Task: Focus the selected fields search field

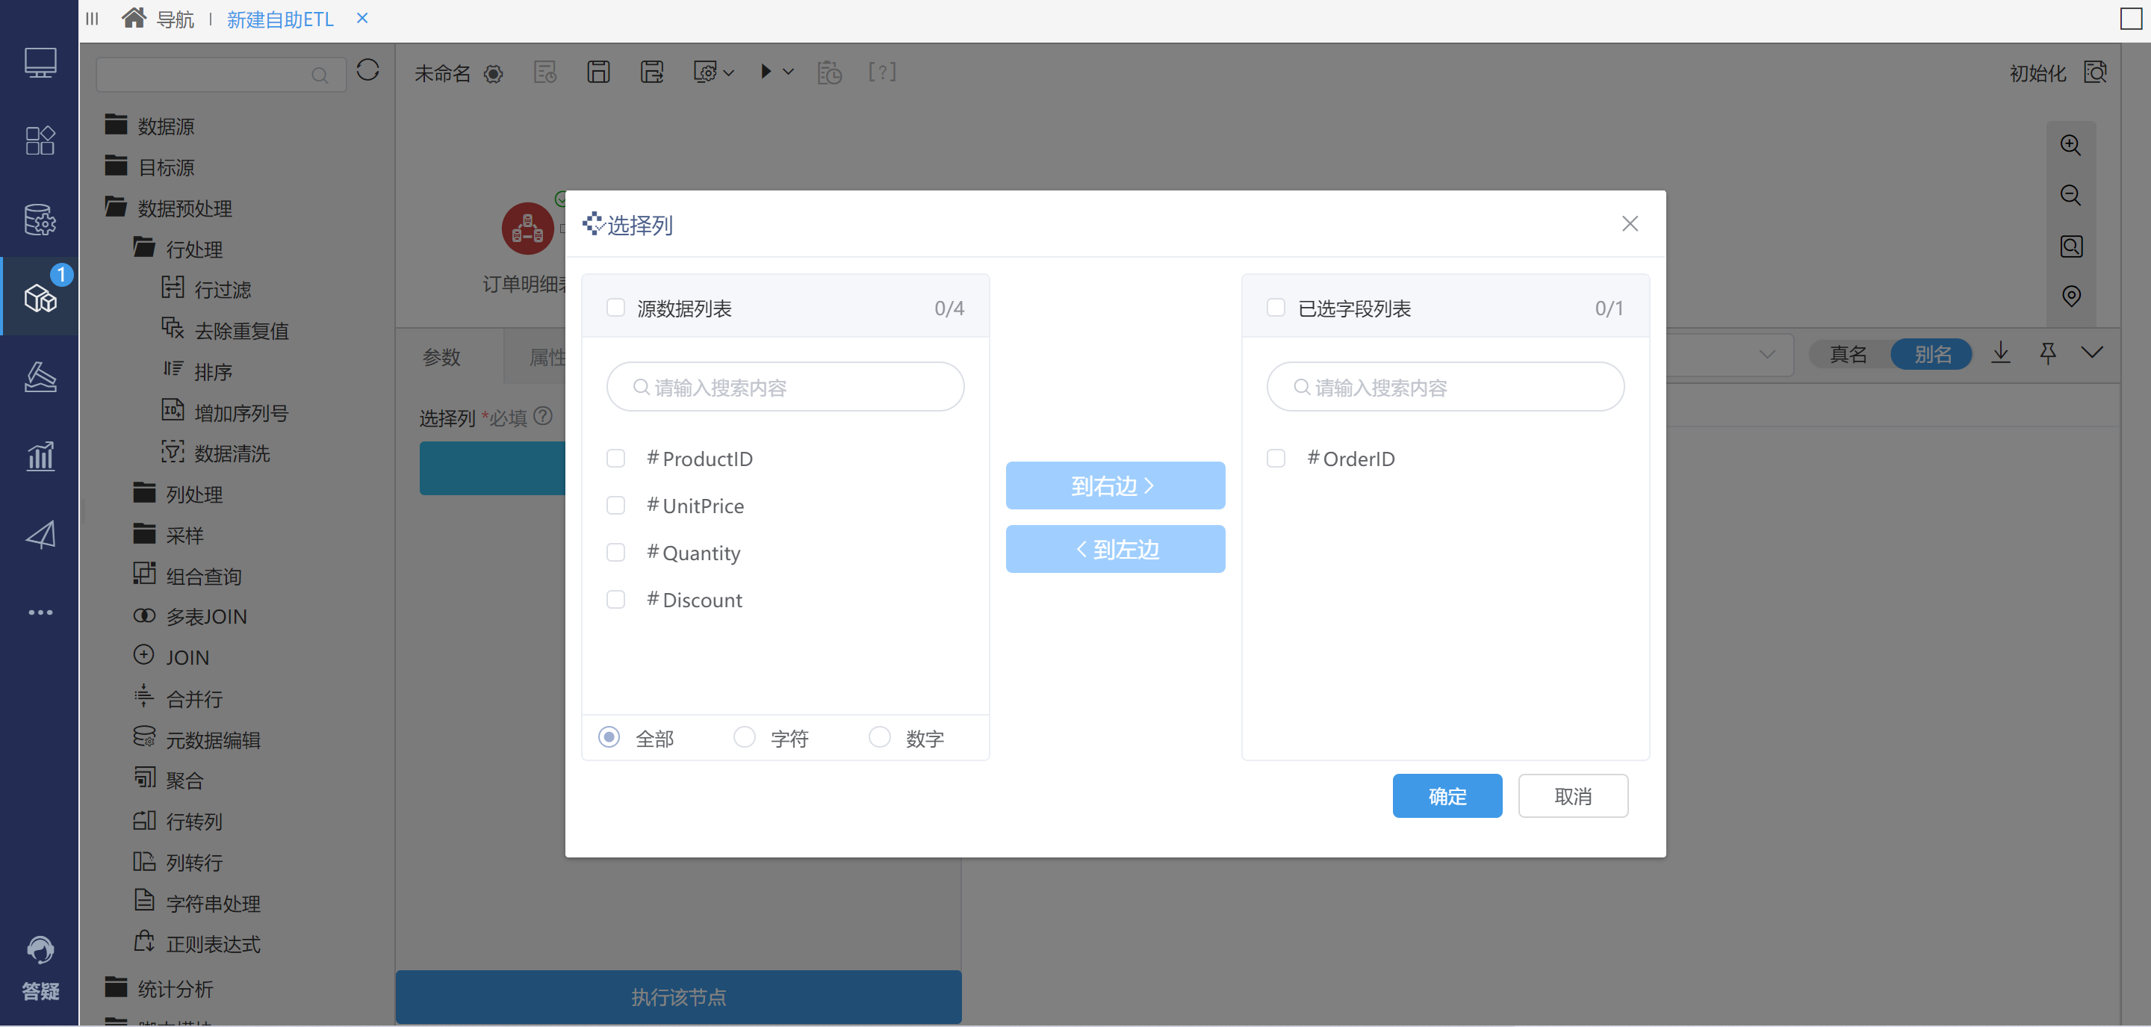Action: [1445, 387]
